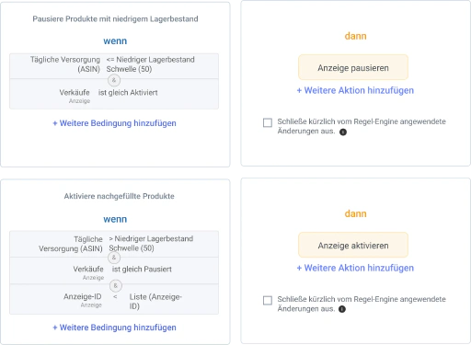The width and height of the screenshot is (471, 345).
Task: Click rule title Aktiviere nachgefüllte Produkte
Action: click(119, 196)
